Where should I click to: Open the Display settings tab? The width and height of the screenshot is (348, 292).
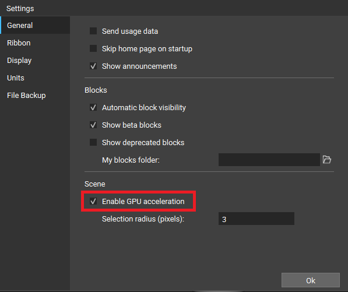(35, 60)
